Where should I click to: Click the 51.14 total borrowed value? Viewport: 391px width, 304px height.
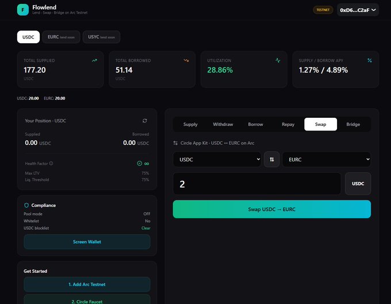[124, 70]
